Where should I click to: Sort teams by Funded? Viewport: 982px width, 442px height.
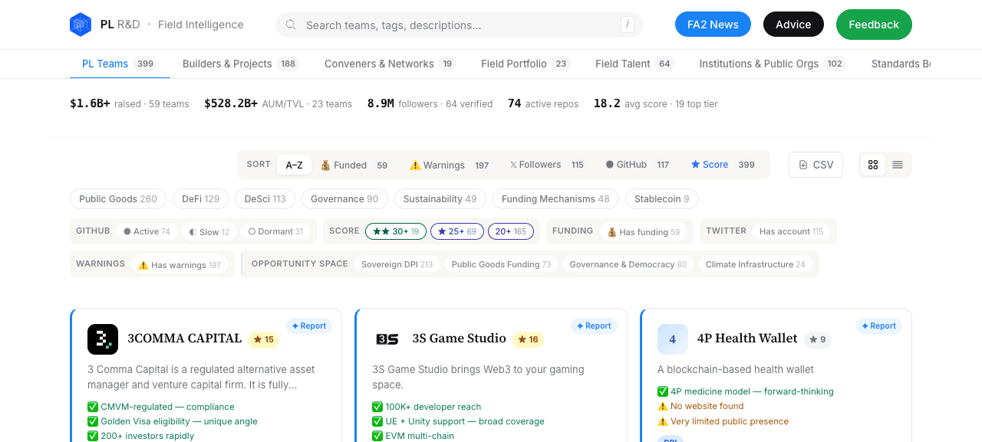(x=354, y=165)
